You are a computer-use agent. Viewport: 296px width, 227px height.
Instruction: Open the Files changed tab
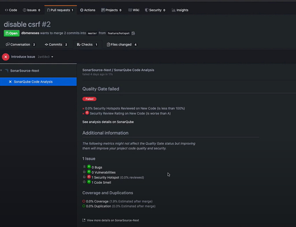point(122,44)
